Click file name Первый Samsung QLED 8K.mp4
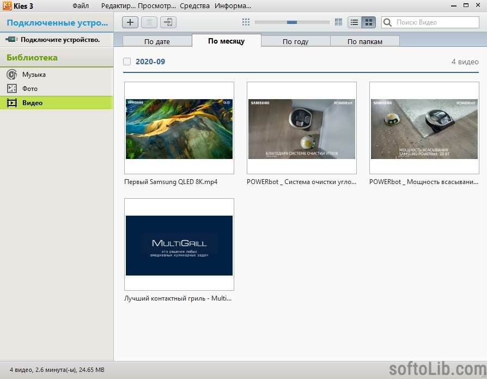This screenshot has width=487, height=379. [x=171, y=182]
